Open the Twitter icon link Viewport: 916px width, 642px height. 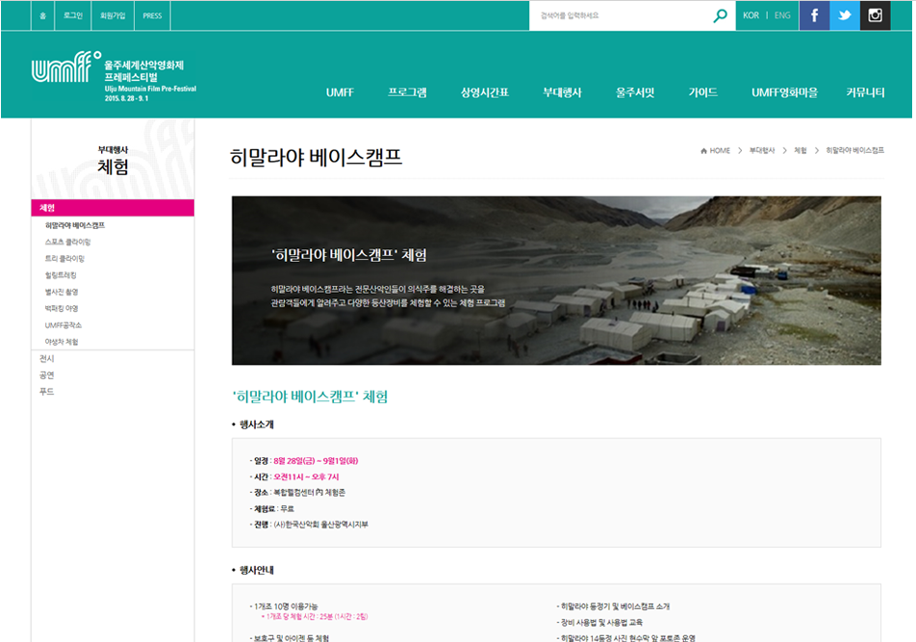pos(845,15)
